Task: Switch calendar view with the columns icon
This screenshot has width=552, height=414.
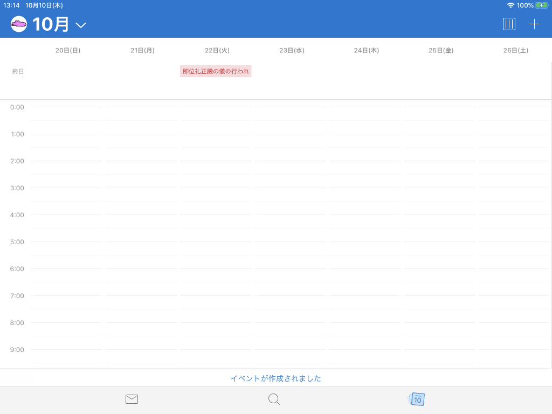Action: click(509, 24)
